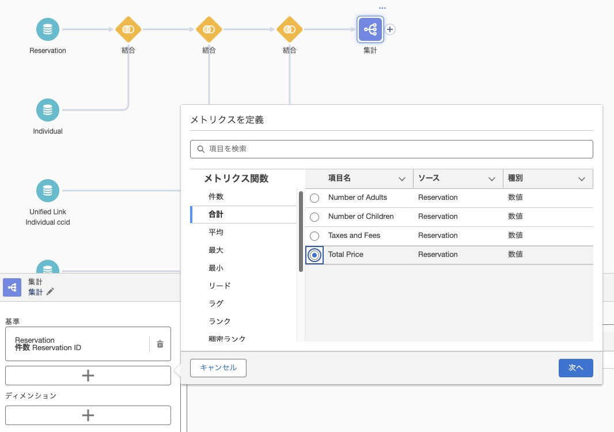Open the ソース column dropdown
The height and width of the screenshot is (432, 614).
492,179
